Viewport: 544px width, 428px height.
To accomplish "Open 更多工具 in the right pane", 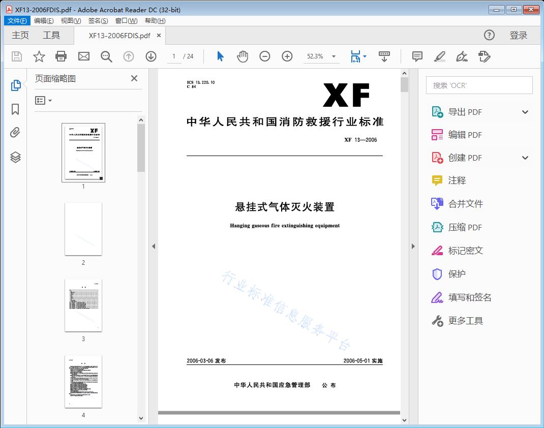I will tap(465, 321).
